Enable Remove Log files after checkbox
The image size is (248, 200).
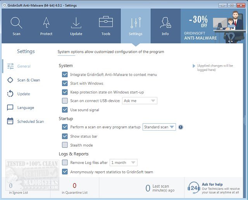click(65, 162)
